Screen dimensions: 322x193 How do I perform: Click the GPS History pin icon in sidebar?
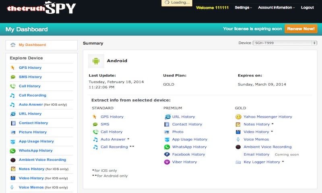point(13,68)
